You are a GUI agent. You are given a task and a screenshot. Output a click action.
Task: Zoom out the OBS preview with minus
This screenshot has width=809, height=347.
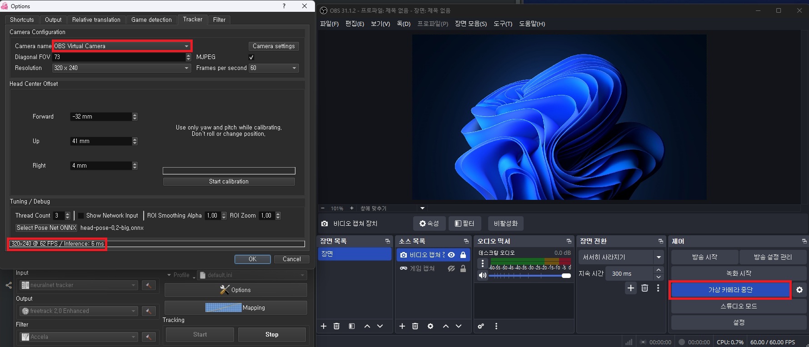323,208
